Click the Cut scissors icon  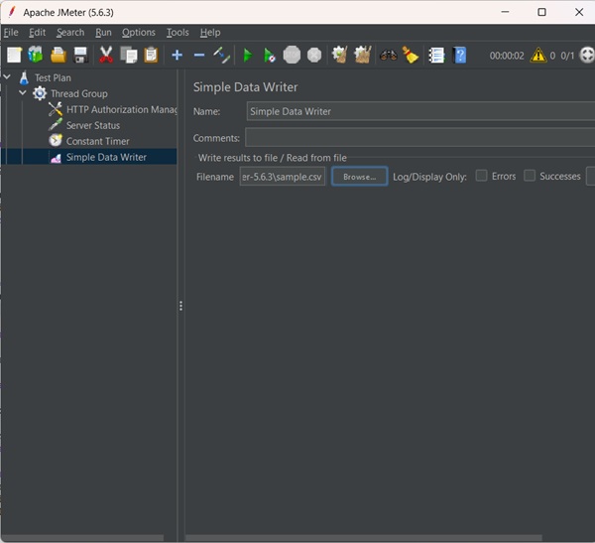106,56
